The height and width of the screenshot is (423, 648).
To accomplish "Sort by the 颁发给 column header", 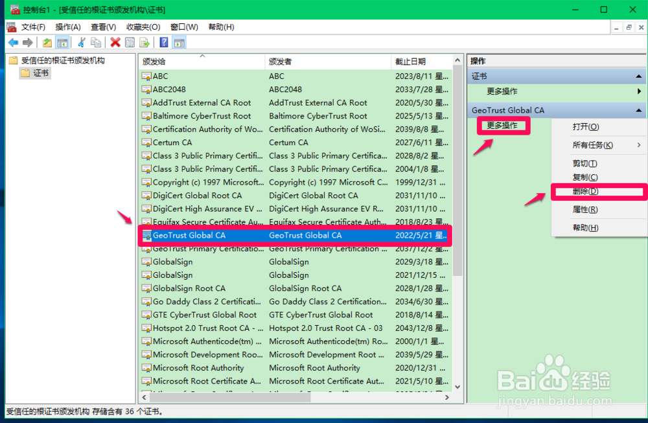I will (x=202, y=62).
